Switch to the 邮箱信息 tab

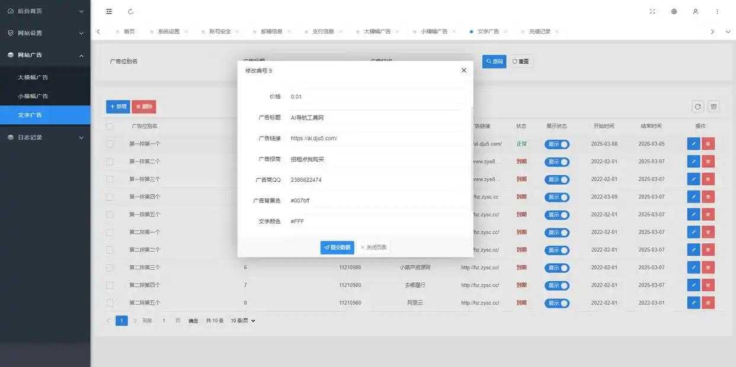click(x=271, y=32)
